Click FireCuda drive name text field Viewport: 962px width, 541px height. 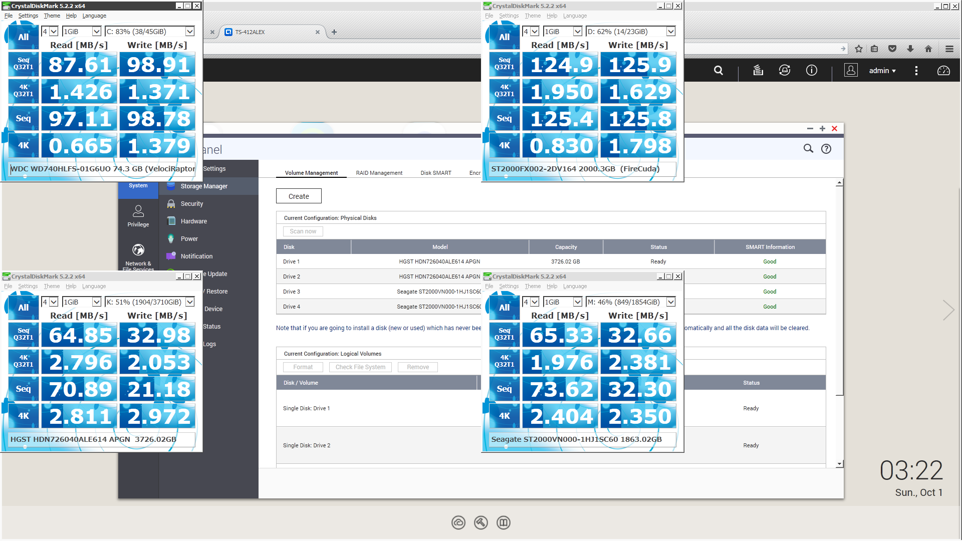[583, 169]
